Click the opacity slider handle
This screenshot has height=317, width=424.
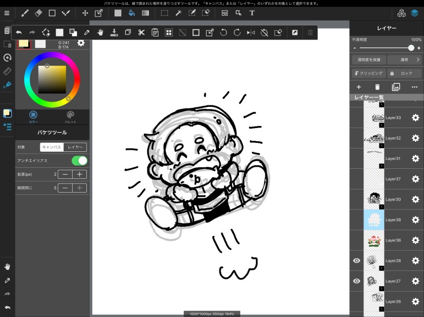411,48
